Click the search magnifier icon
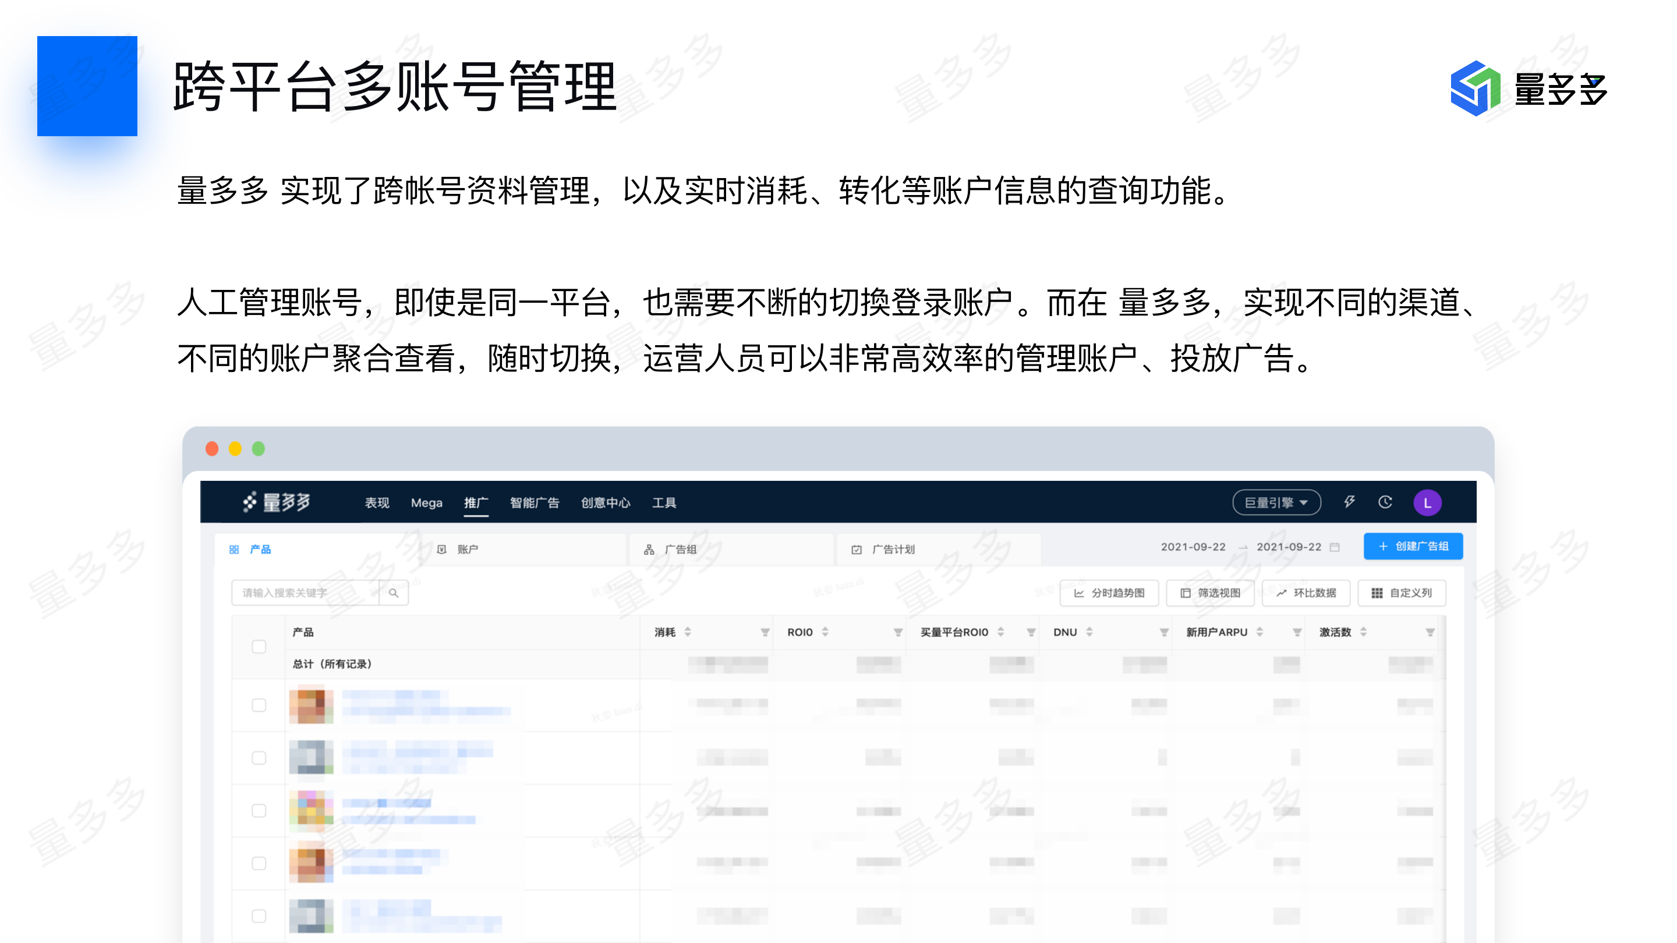 coord(393,592)
